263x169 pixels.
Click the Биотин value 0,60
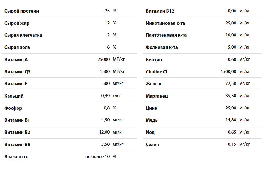coord(232,59)
